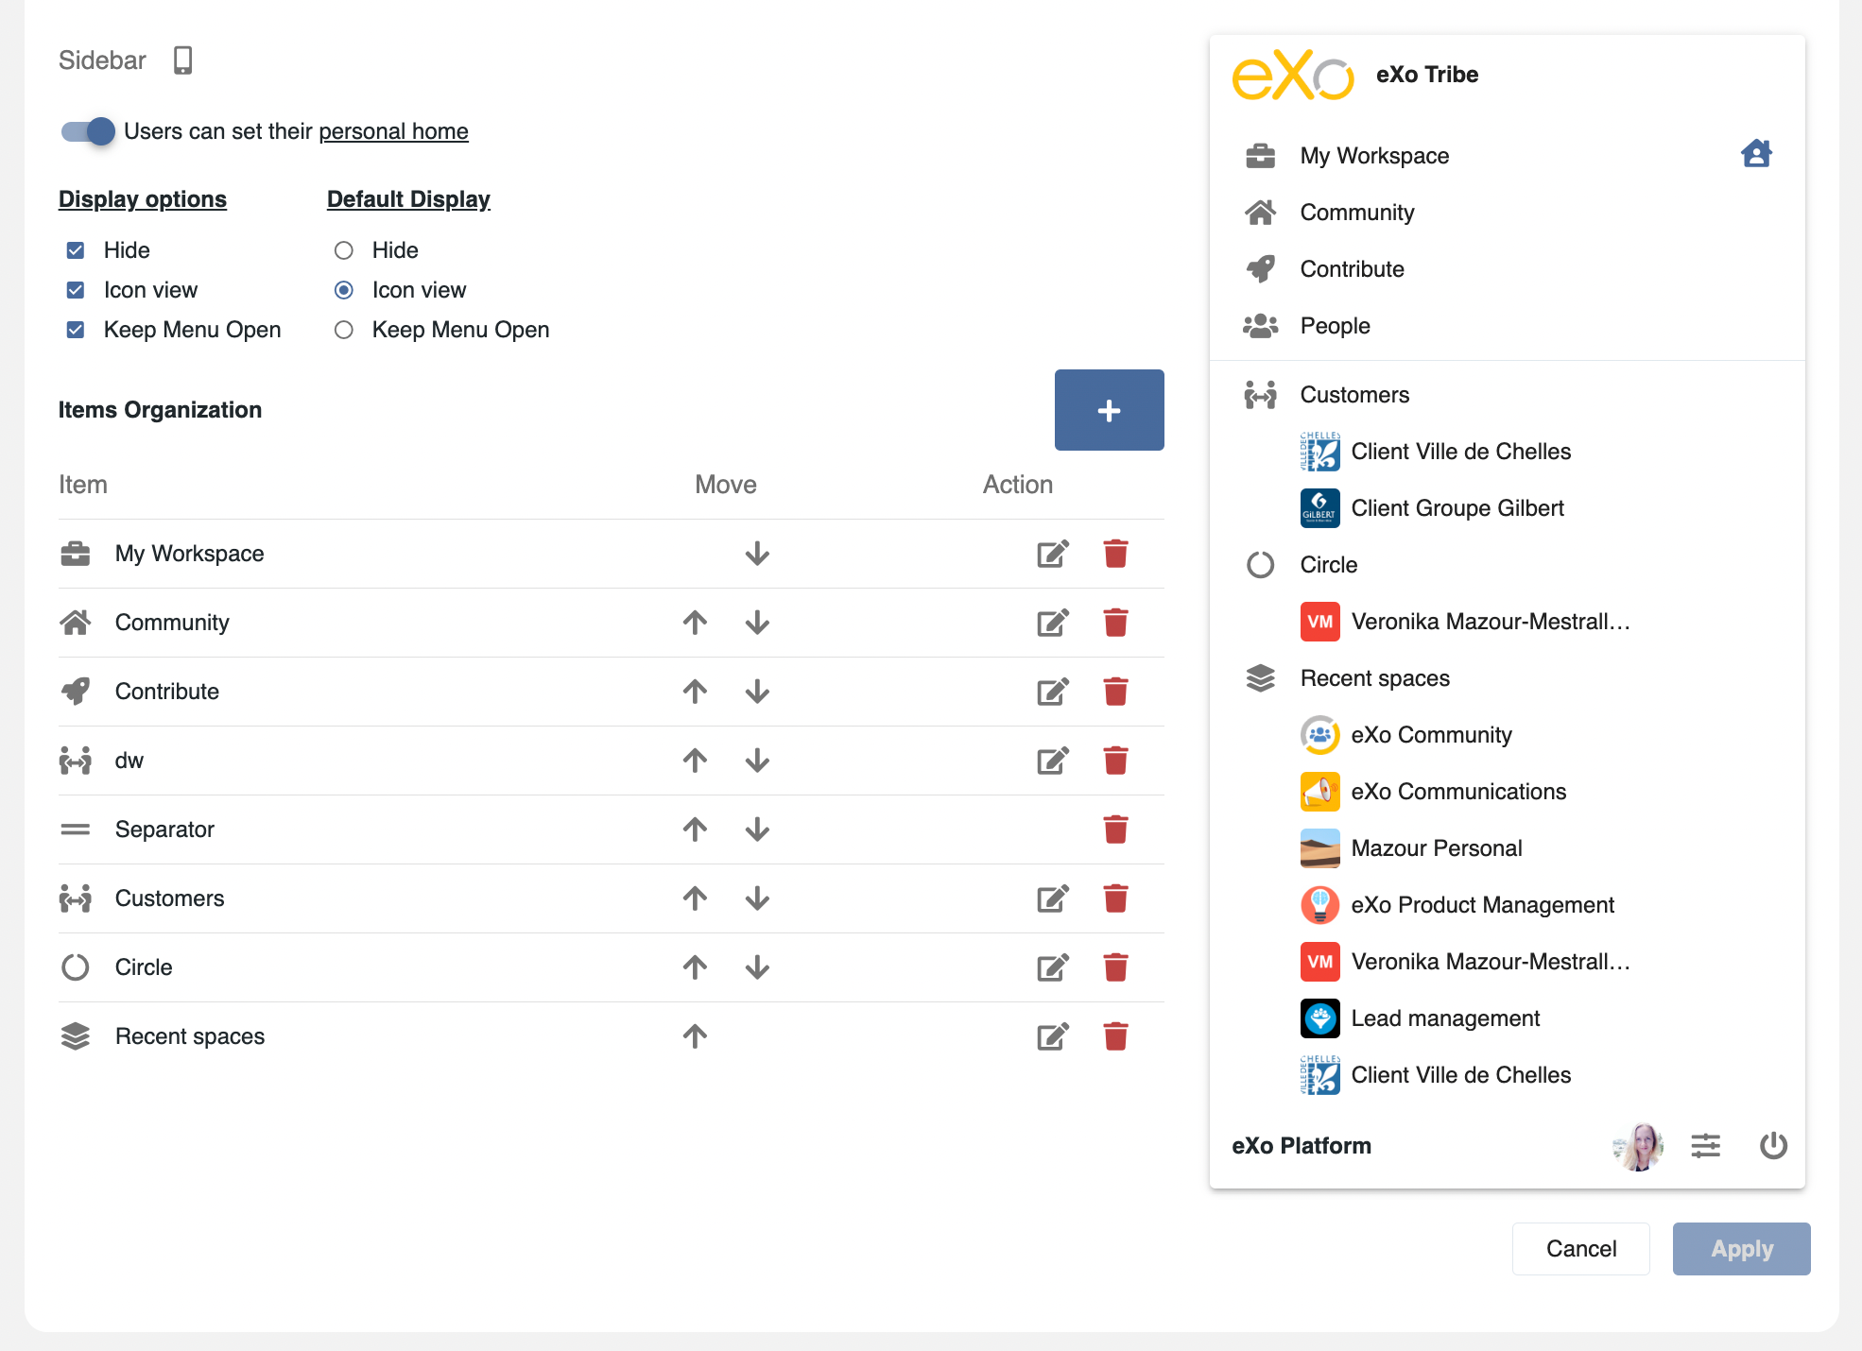This screenshot has width=1862, height=1351.
Task: Move My Workspace item down
Action: click(757, 554)
